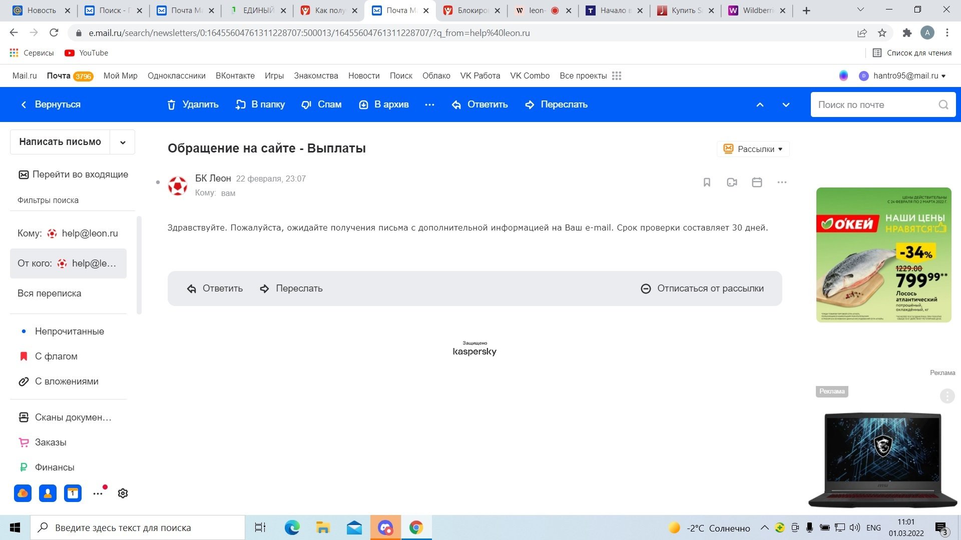Filter messages С флагом
Viewport: 961px width, 540px height.
(x=56, y=356)
